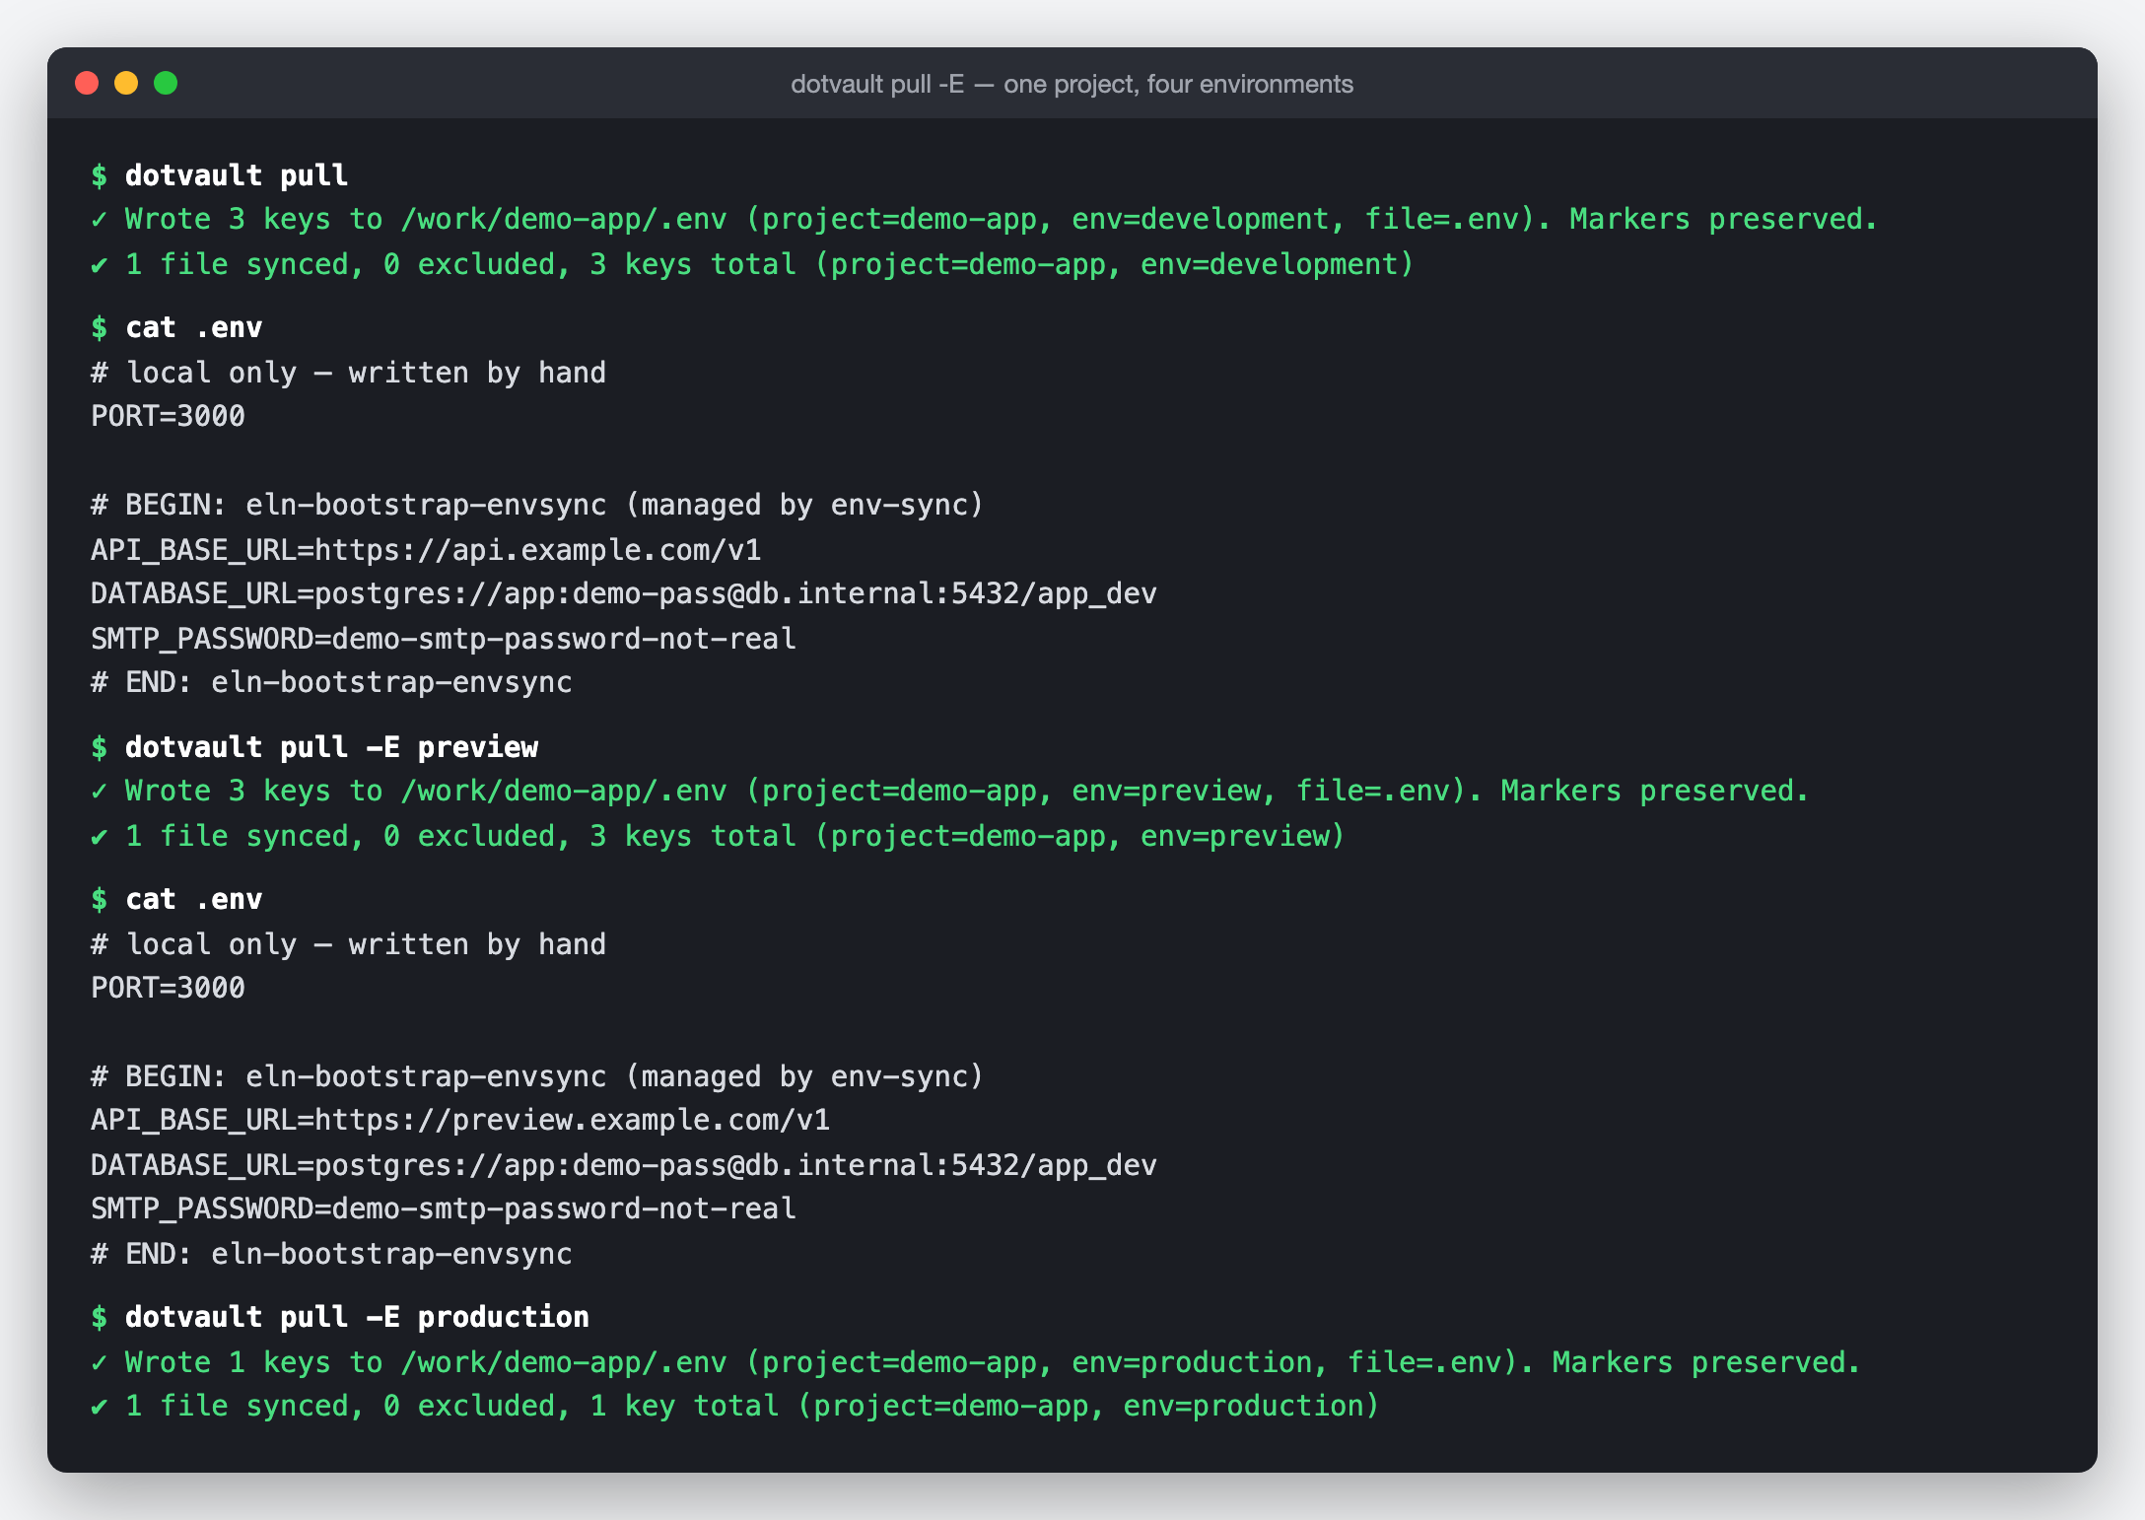Click API_BASE_URL=https://preview.example.com/v1 line

(460, 1120)
